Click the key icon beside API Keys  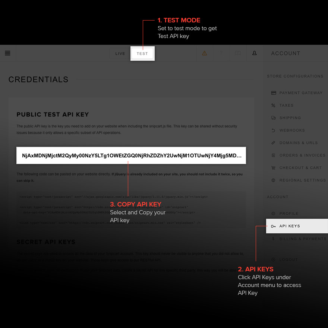click(x=273, y=226)
